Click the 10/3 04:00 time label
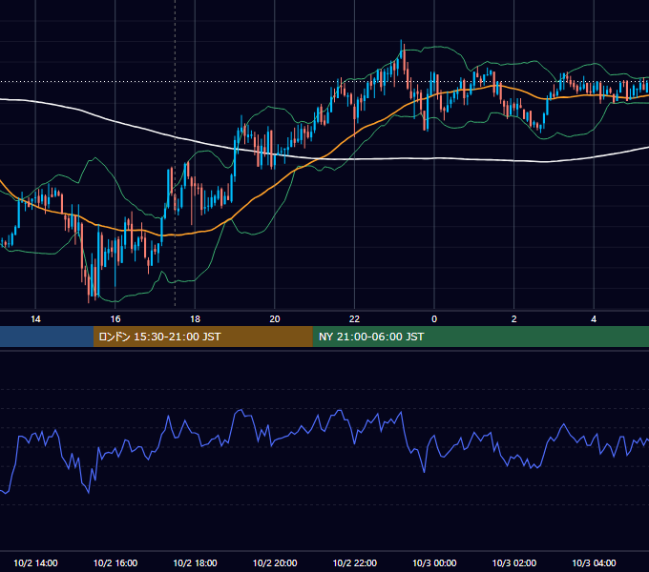The image size is (649, 572). tap(594, 562)
